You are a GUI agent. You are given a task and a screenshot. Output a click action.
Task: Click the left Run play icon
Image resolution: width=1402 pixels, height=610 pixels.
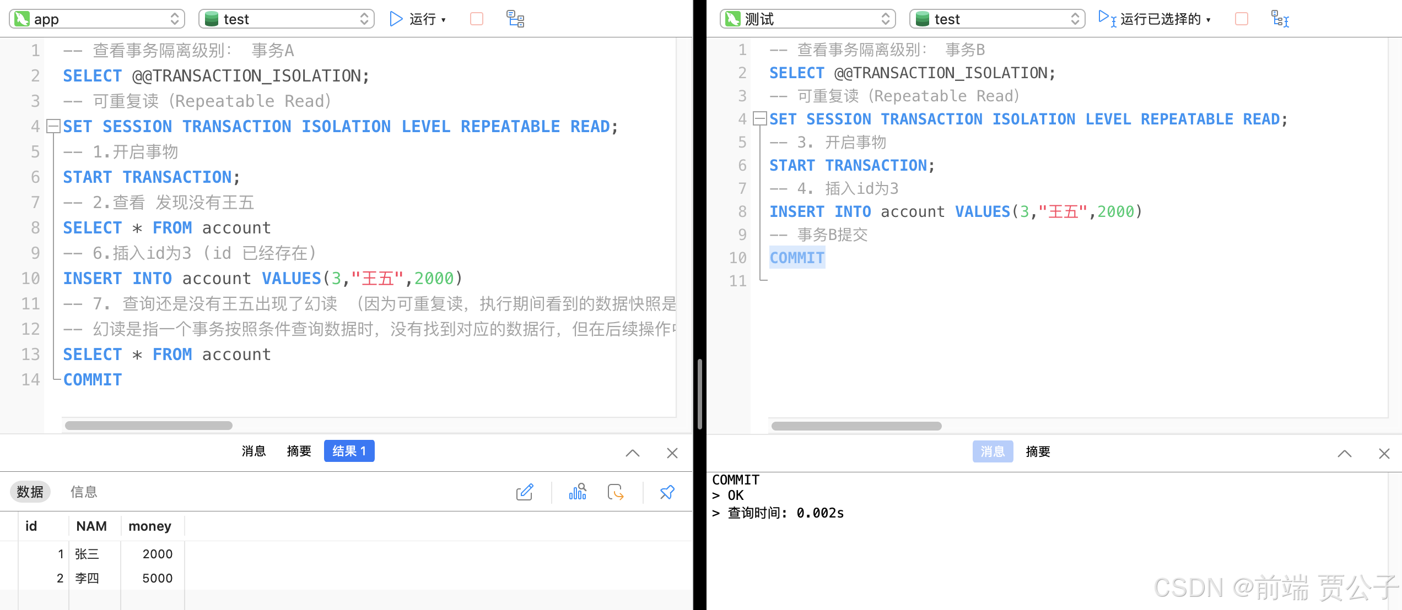(396, 19)
